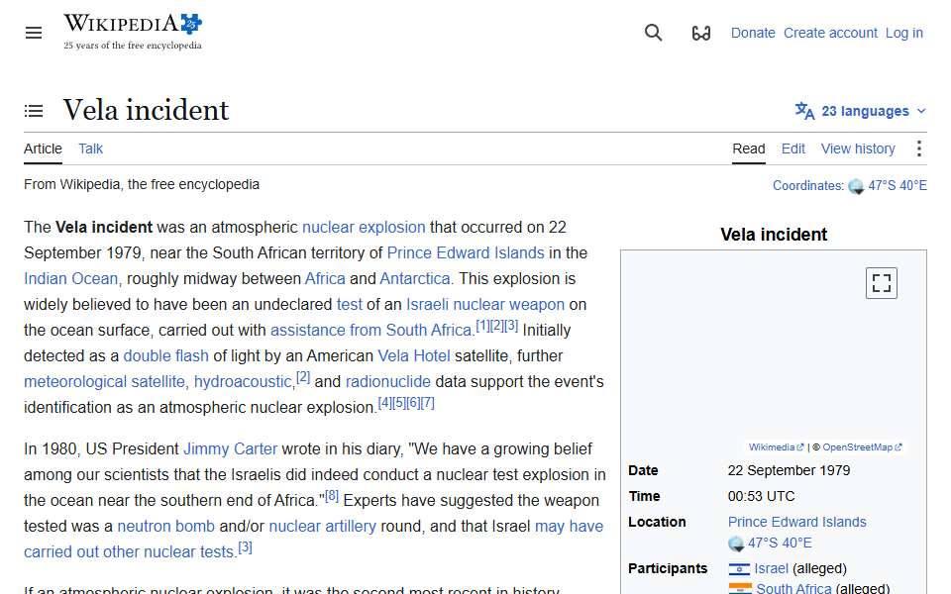
Task: Open the Wikimedia map attribution link
Action: (x=776, y=447)
